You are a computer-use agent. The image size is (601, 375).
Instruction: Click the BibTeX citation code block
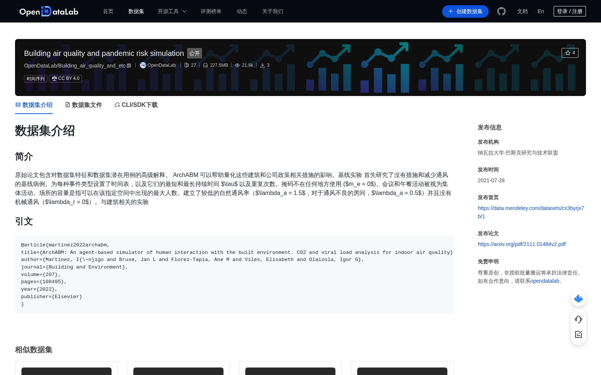tap(234, 274)
